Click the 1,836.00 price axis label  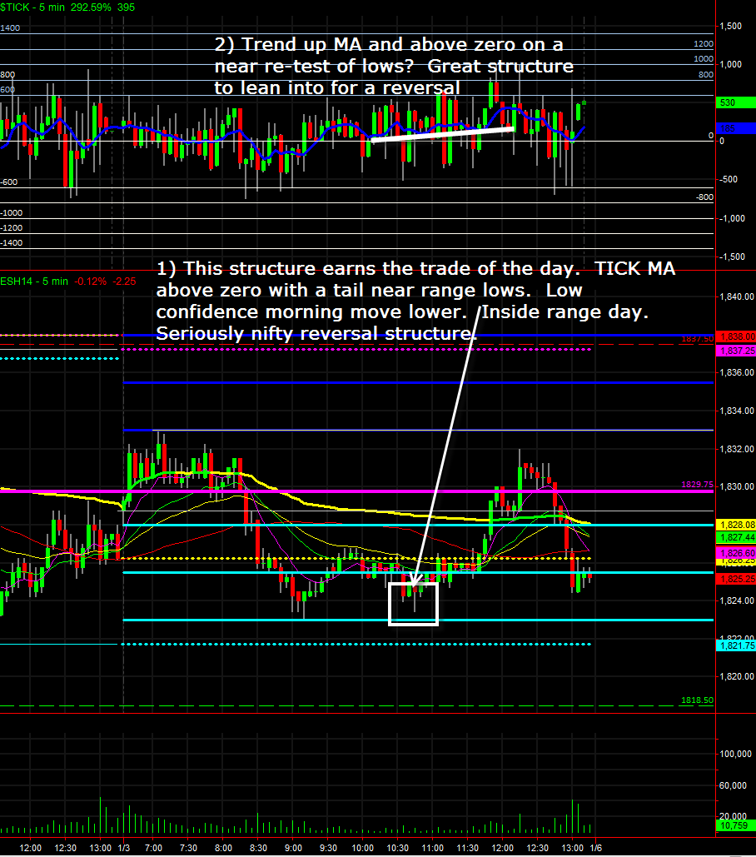pyautogui.click(x=737, y=372)
